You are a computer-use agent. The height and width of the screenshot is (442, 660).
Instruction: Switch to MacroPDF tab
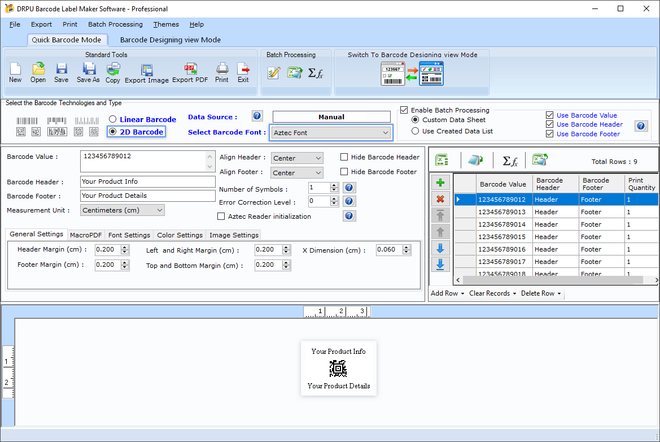click(x=86, y=235)
